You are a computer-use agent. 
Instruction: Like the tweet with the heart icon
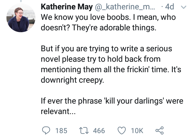point(121,131)
